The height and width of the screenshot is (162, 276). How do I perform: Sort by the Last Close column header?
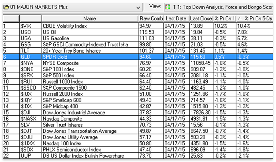[201, 18]
